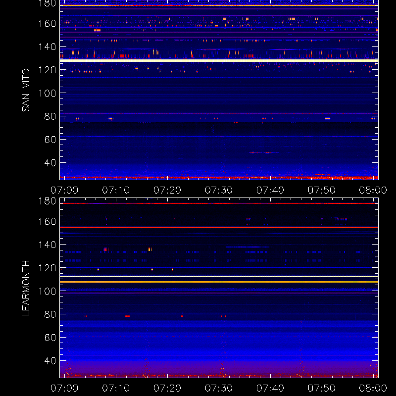
Task: Choose Learmonth frequency label 140
Action: (x=47, y=245)
